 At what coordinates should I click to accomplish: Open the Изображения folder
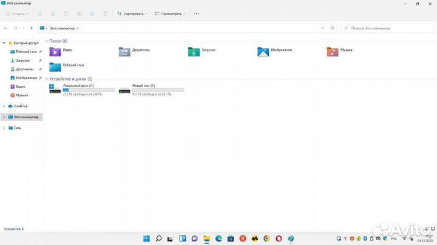pos(263,51)
